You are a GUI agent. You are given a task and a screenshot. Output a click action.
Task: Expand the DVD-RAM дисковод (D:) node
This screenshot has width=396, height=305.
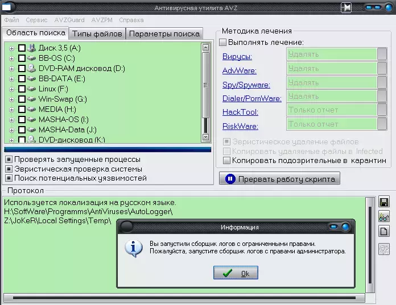(x=11, y=69)
